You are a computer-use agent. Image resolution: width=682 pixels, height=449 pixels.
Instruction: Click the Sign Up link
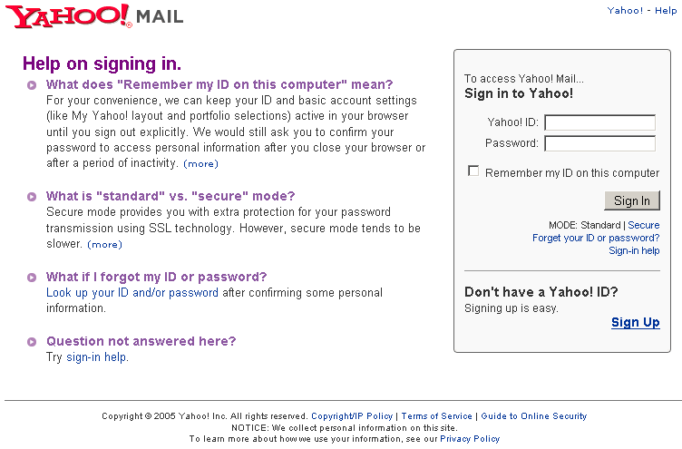point(636,322)
